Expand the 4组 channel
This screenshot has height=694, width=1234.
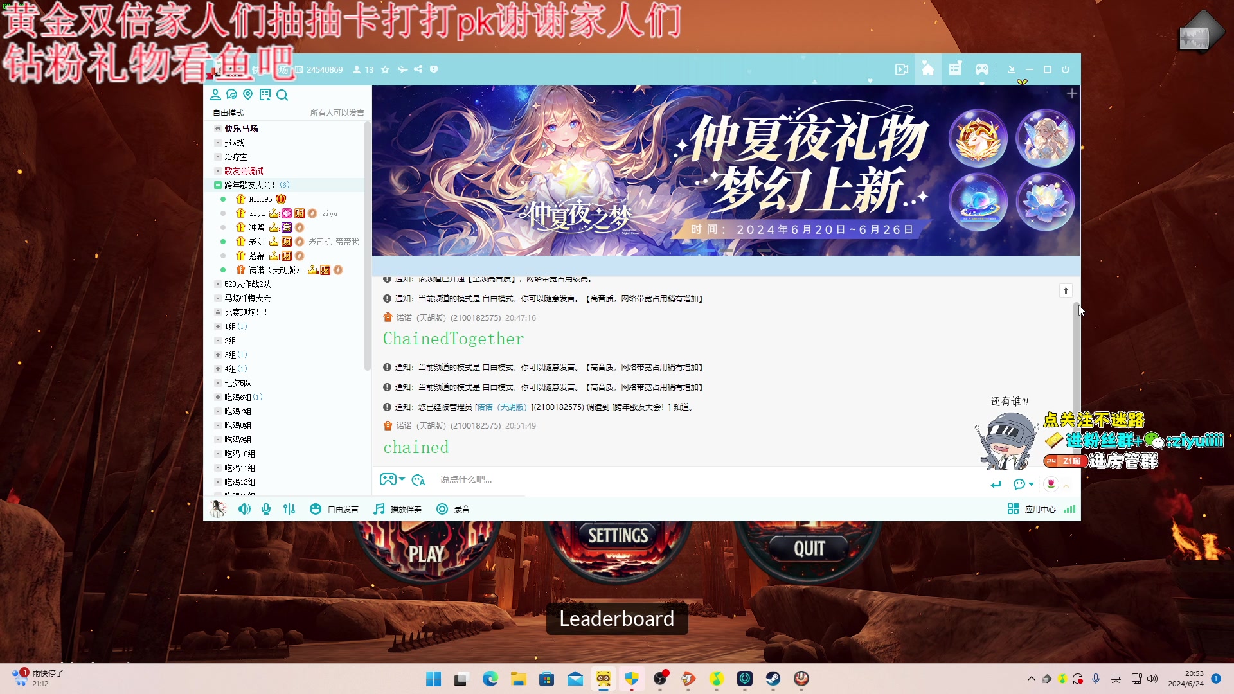coord(218,369)
